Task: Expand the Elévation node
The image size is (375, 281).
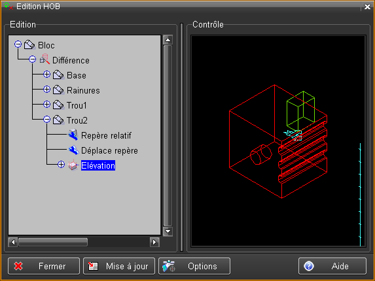Action: pyautogui.click(x=62, y=165)
